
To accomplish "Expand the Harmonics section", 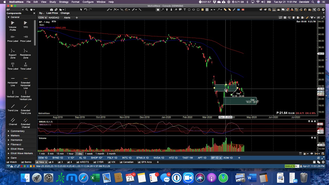I will pos(8,140).
